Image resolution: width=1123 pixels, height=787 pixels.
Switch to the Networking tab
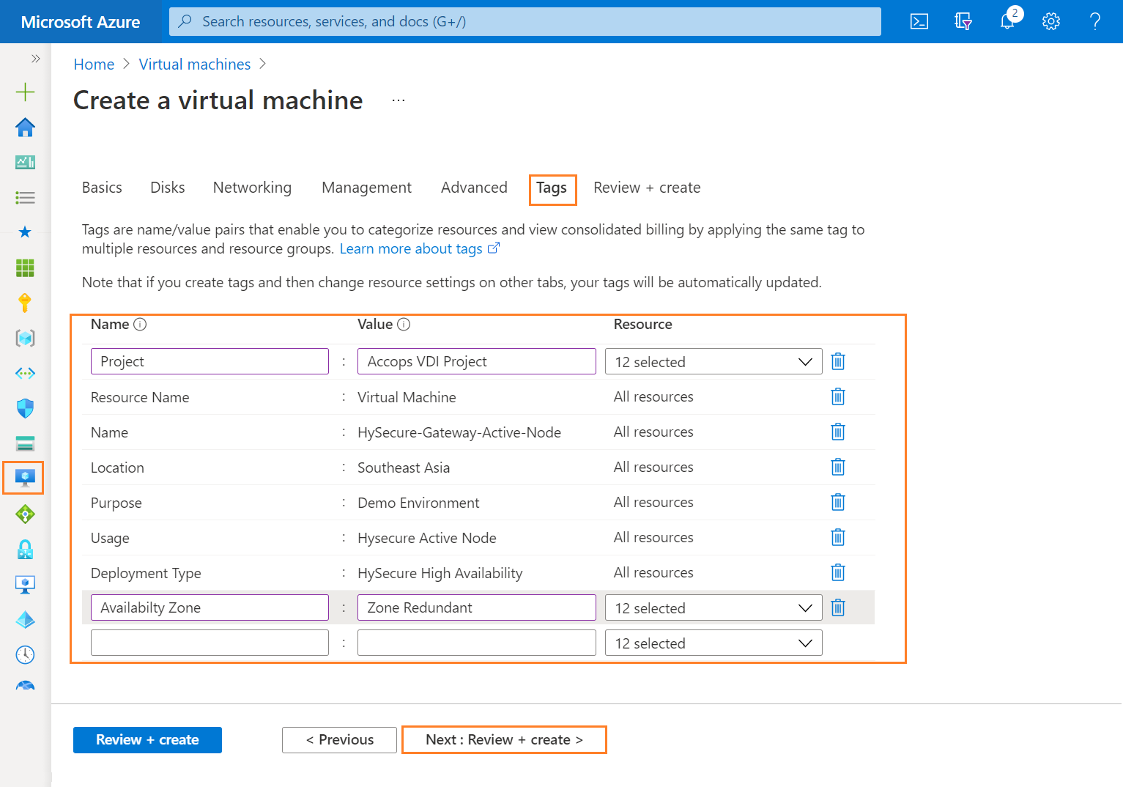tap(252, 188)
